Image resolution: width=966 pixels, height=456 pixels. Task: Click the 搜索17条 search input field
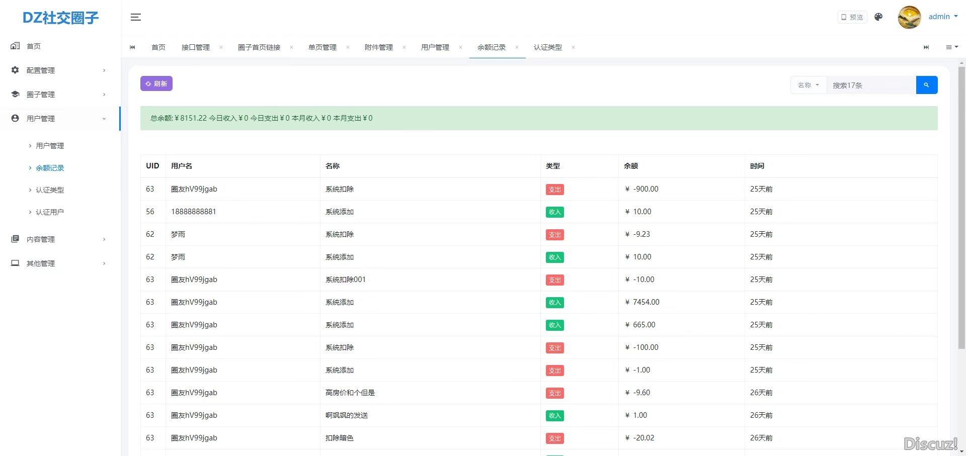pyautogui.click(x=870, y=85)
